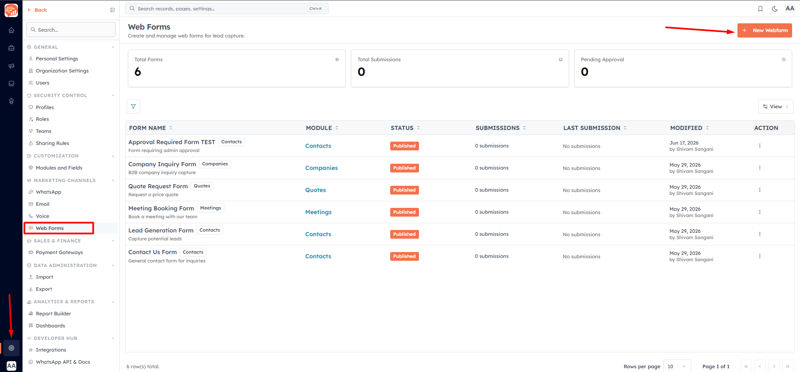800x372 pixels.
Task: Open Meetings module link
Action: tap(318, 212)
